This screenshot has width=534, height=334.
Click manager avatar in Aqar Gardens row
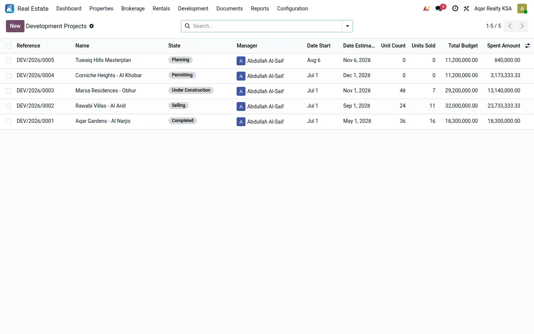(x=241, y=122)
